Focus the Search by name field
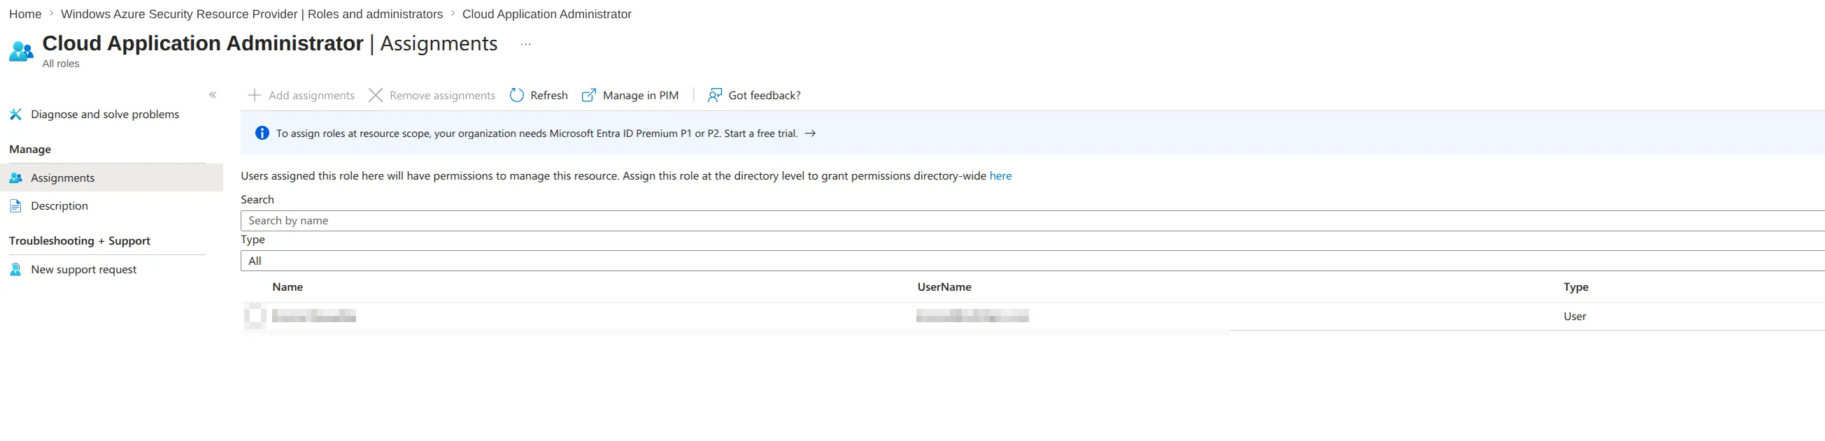This screenshot has height=441, width=1825. point(1033,221)
